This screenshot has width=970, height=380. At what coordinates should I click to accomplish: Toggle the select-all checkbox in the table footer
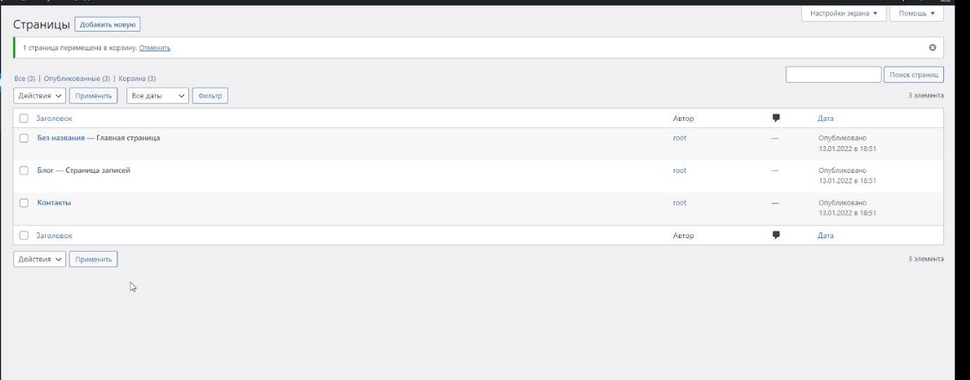tap(24, 236)
